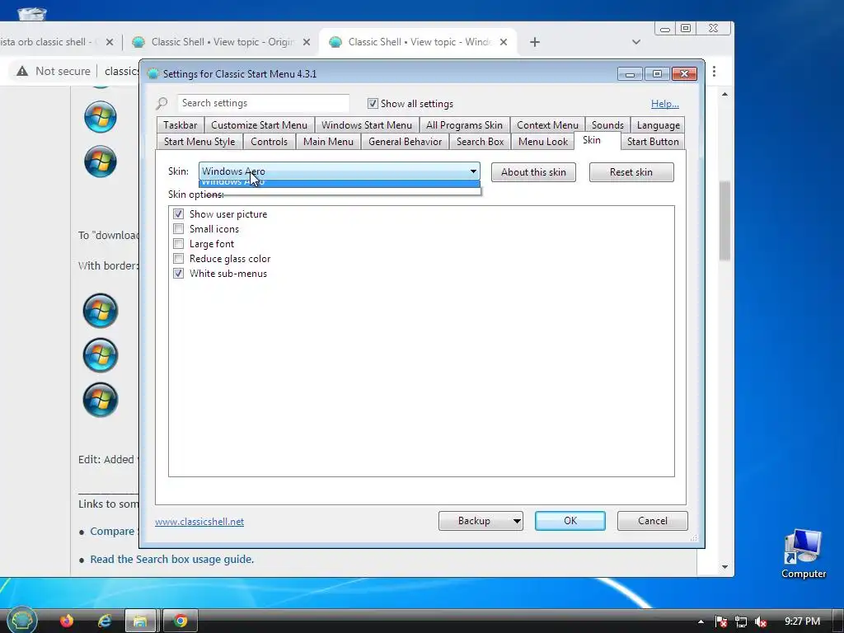The height and width of the screenshot is (633, 844).
Task: Toggle Show all settings checkbox
Action: 373,103
